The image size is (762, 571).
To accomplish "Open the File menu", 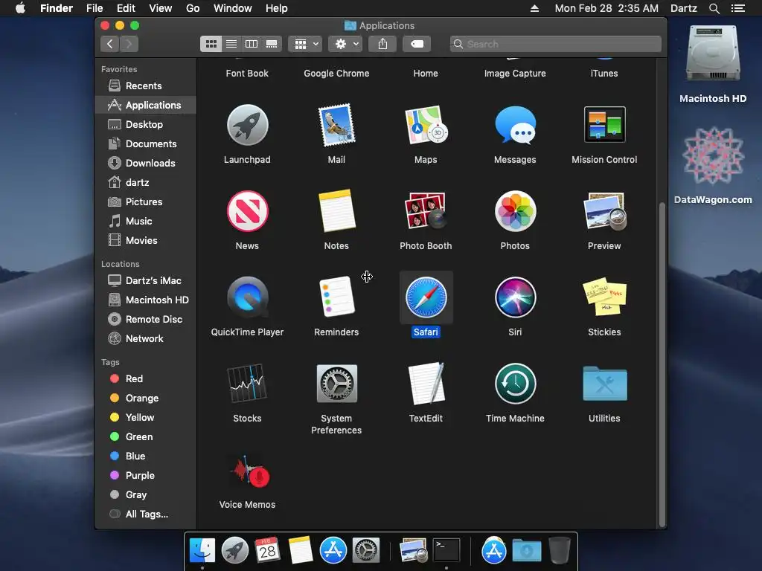I will pyautogui.click(x=95, y=8).
